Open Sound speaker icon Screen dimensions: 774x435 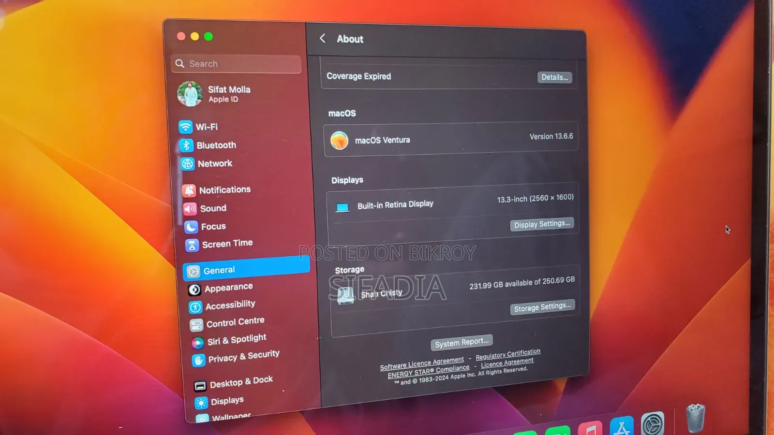click(x=190, y=209)
